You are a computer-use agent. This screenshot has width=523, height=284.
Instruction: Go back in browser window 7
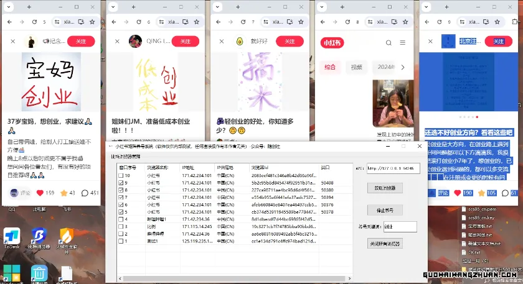click(219, 22)
